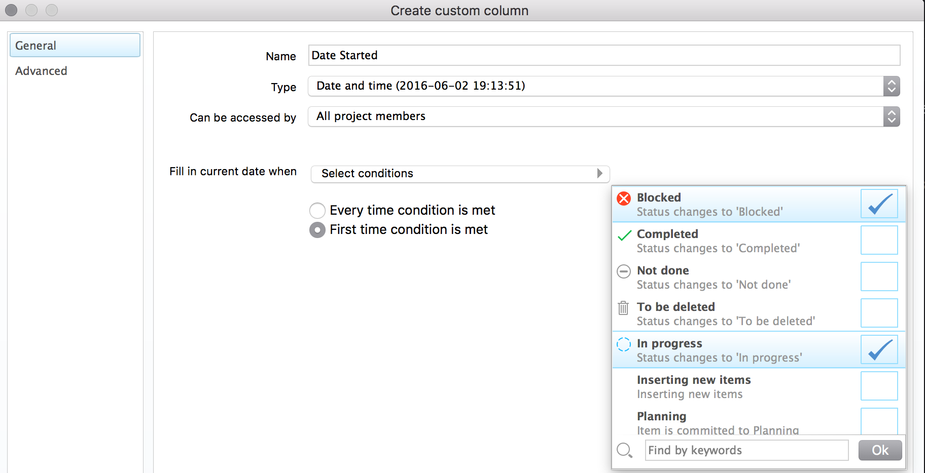Select Every time condition is met
Image resolution: width=925 pixels, height=473 pixels.
click(317, 210)
